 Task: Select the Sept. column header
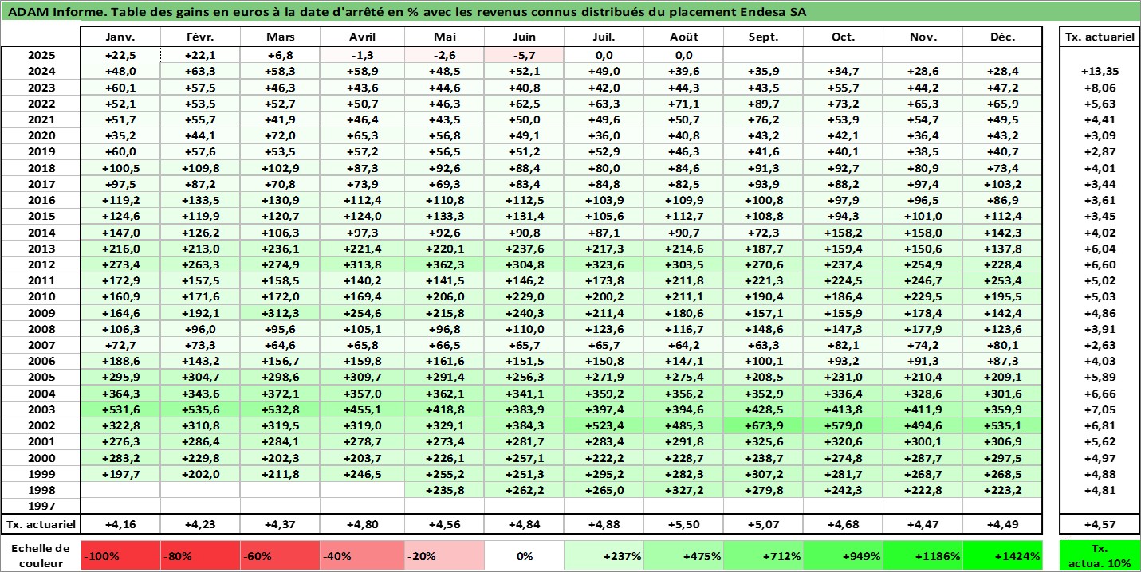point(764,37)
